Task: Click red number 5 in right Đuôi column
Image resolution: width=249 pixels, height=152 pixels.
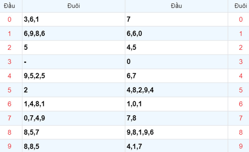Action: coord(241,90)
